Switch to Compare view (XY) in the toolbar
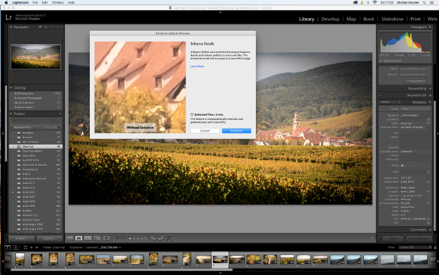439x275 pixels. (88, 239)
